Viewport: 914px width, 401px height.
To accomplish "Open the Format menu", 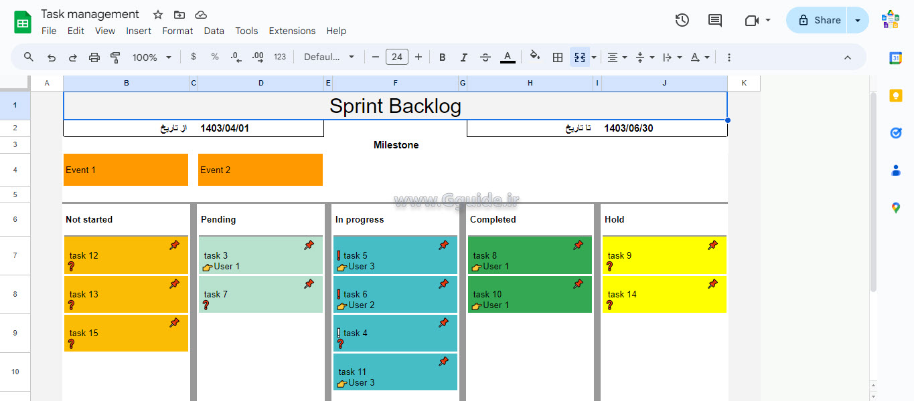I will click(x=177, y=31).
